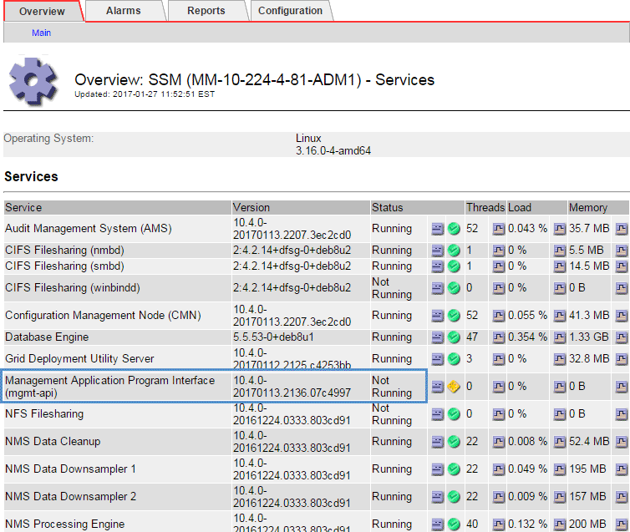Show threads chart for Grid Deployment Utility Server
The height and width of the screenshot is (532, 630).
pos(498,359)
